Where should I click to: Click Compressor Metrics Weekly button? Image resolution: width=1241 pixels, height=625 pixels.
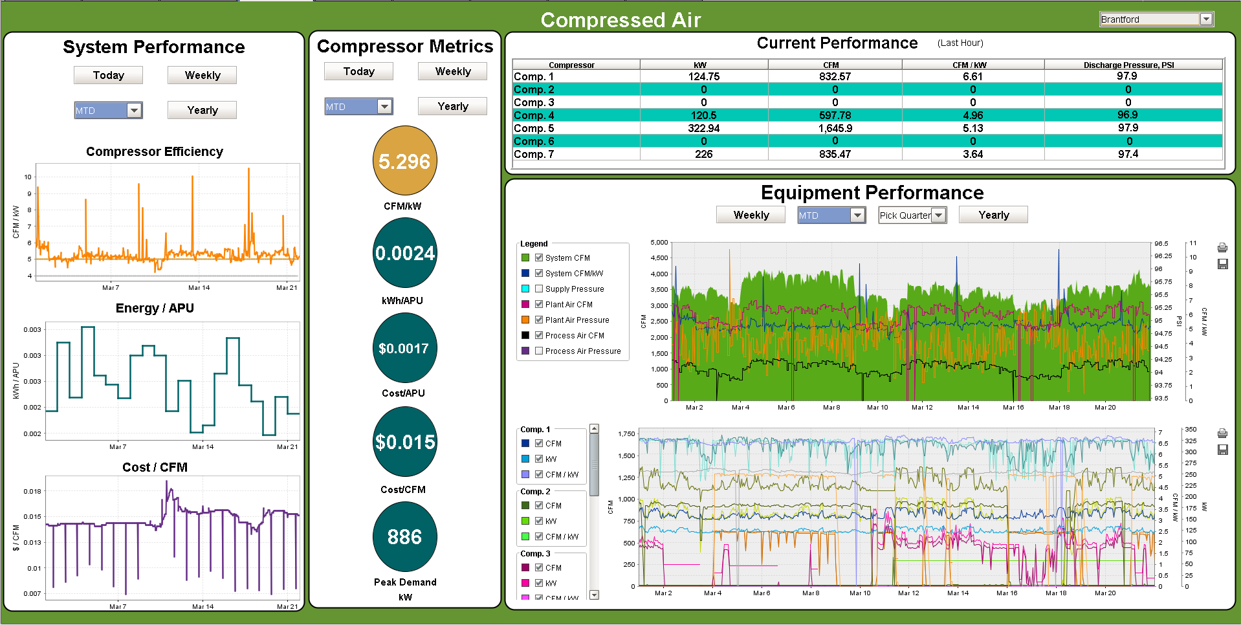click(452, 71)
